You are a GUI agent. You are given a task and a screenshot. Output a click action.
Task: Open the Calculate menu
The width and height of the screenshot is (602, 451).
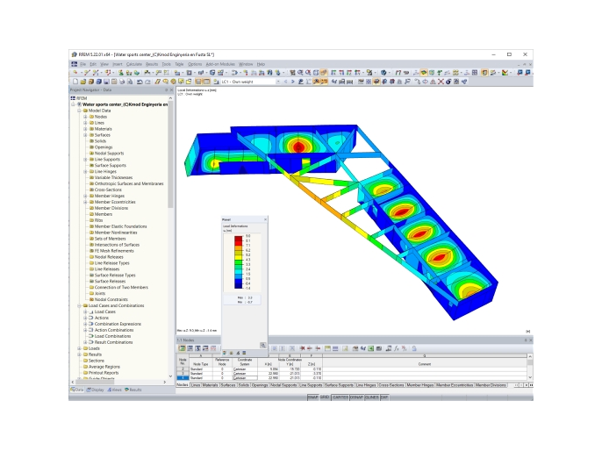[134, 64]
